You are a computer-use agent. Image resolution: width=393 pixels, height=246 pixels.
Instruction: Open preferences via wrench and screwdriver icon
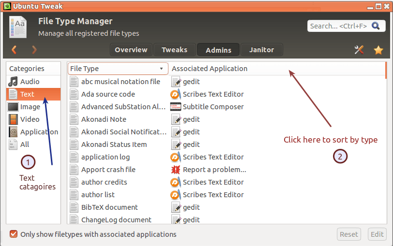(359, 50)
